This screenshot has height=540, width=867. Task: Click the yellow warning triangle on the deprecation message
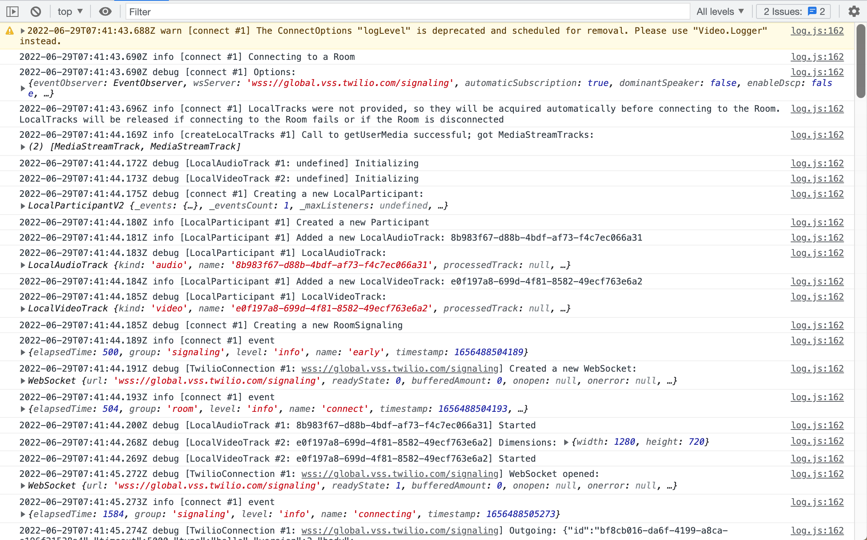[x=10, y=31]
